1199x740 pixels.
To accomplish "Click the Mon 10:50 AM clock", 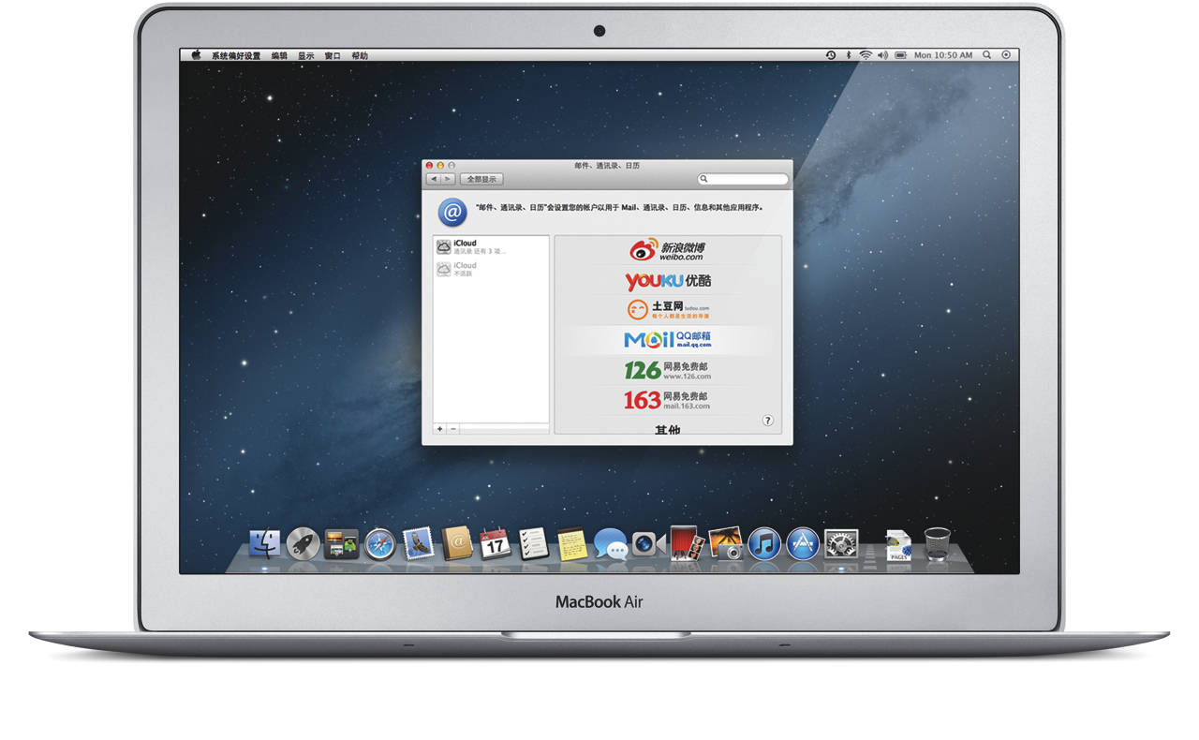I will (x=943, y=55).
